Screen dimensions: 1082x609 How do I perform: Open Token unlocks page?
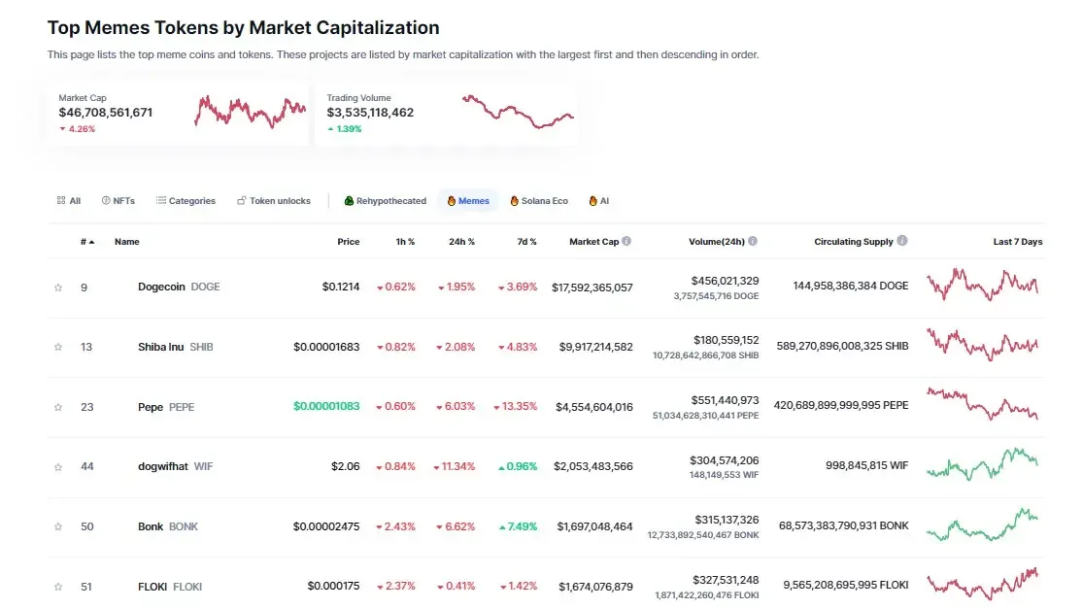(274, 201)
